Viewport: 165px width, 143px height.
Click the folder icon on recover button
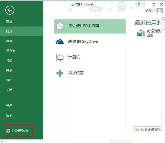[x=137, y=130]
